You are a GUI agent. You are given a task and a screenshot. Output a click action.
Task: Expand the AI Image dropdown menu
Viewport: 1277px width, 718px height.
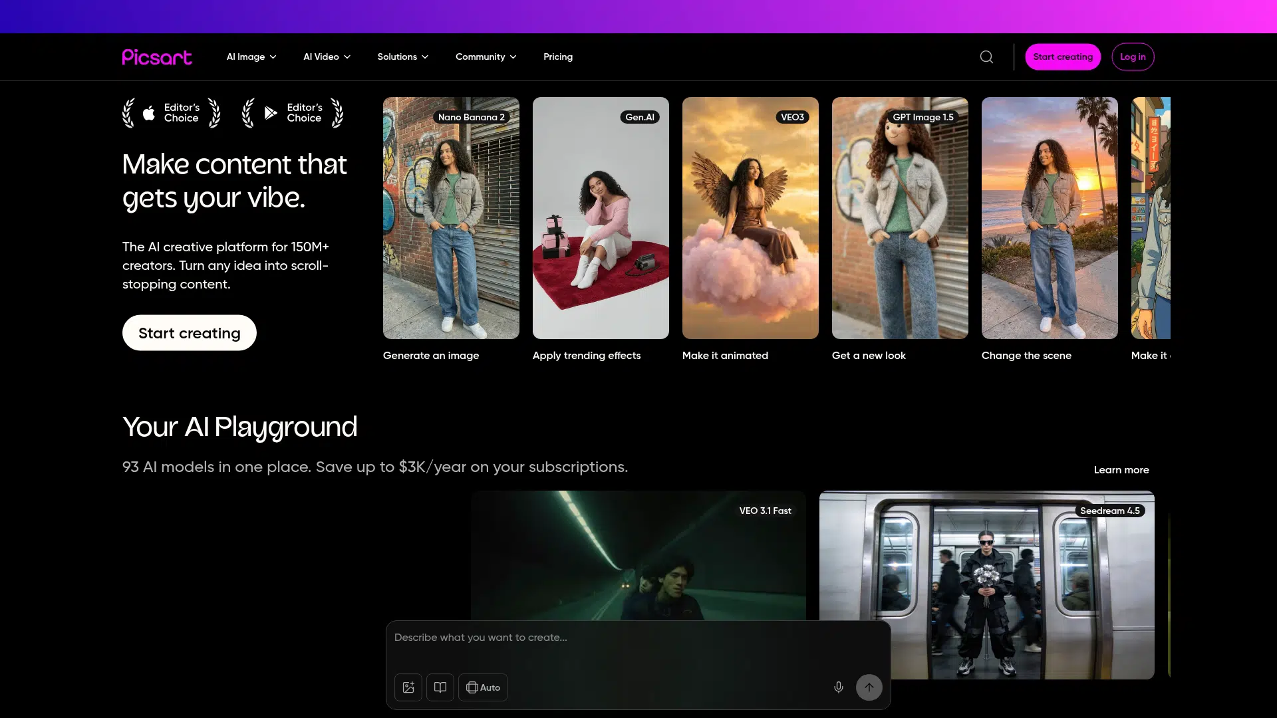coord(251,57)
